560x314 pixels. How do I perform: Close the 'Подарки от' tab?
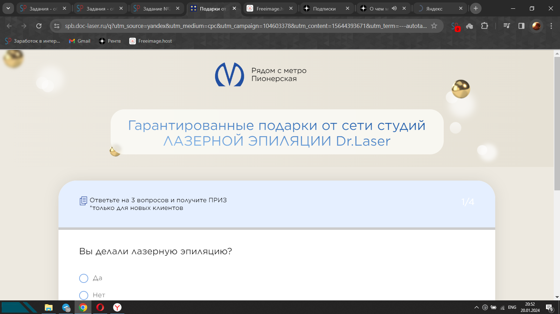click(234, 8)
